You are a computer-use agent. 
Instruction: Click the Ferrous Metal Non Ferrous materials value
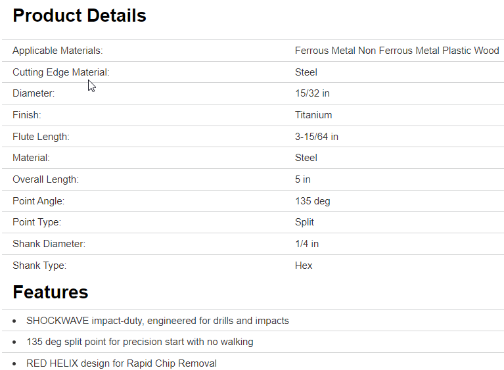tap(397, 51)
